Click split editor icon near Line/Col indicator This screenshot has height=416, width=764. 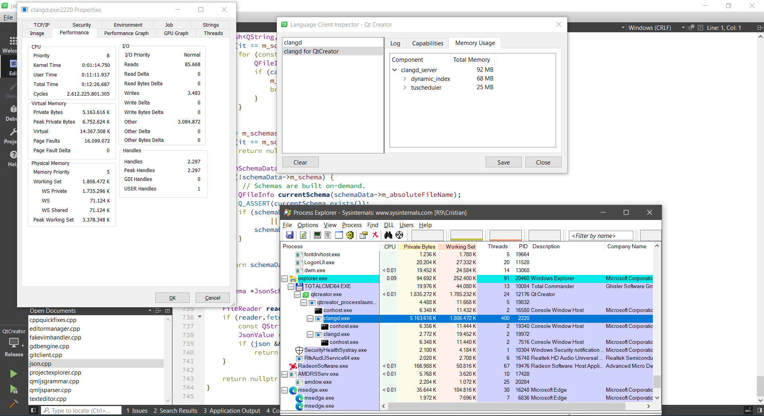tap(760, 28)
